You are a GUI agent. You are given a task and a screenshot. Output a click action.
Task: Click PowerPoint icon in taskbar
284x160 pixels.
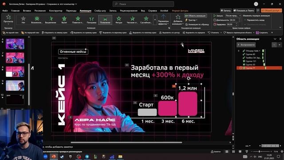click(x=54, y=156)
